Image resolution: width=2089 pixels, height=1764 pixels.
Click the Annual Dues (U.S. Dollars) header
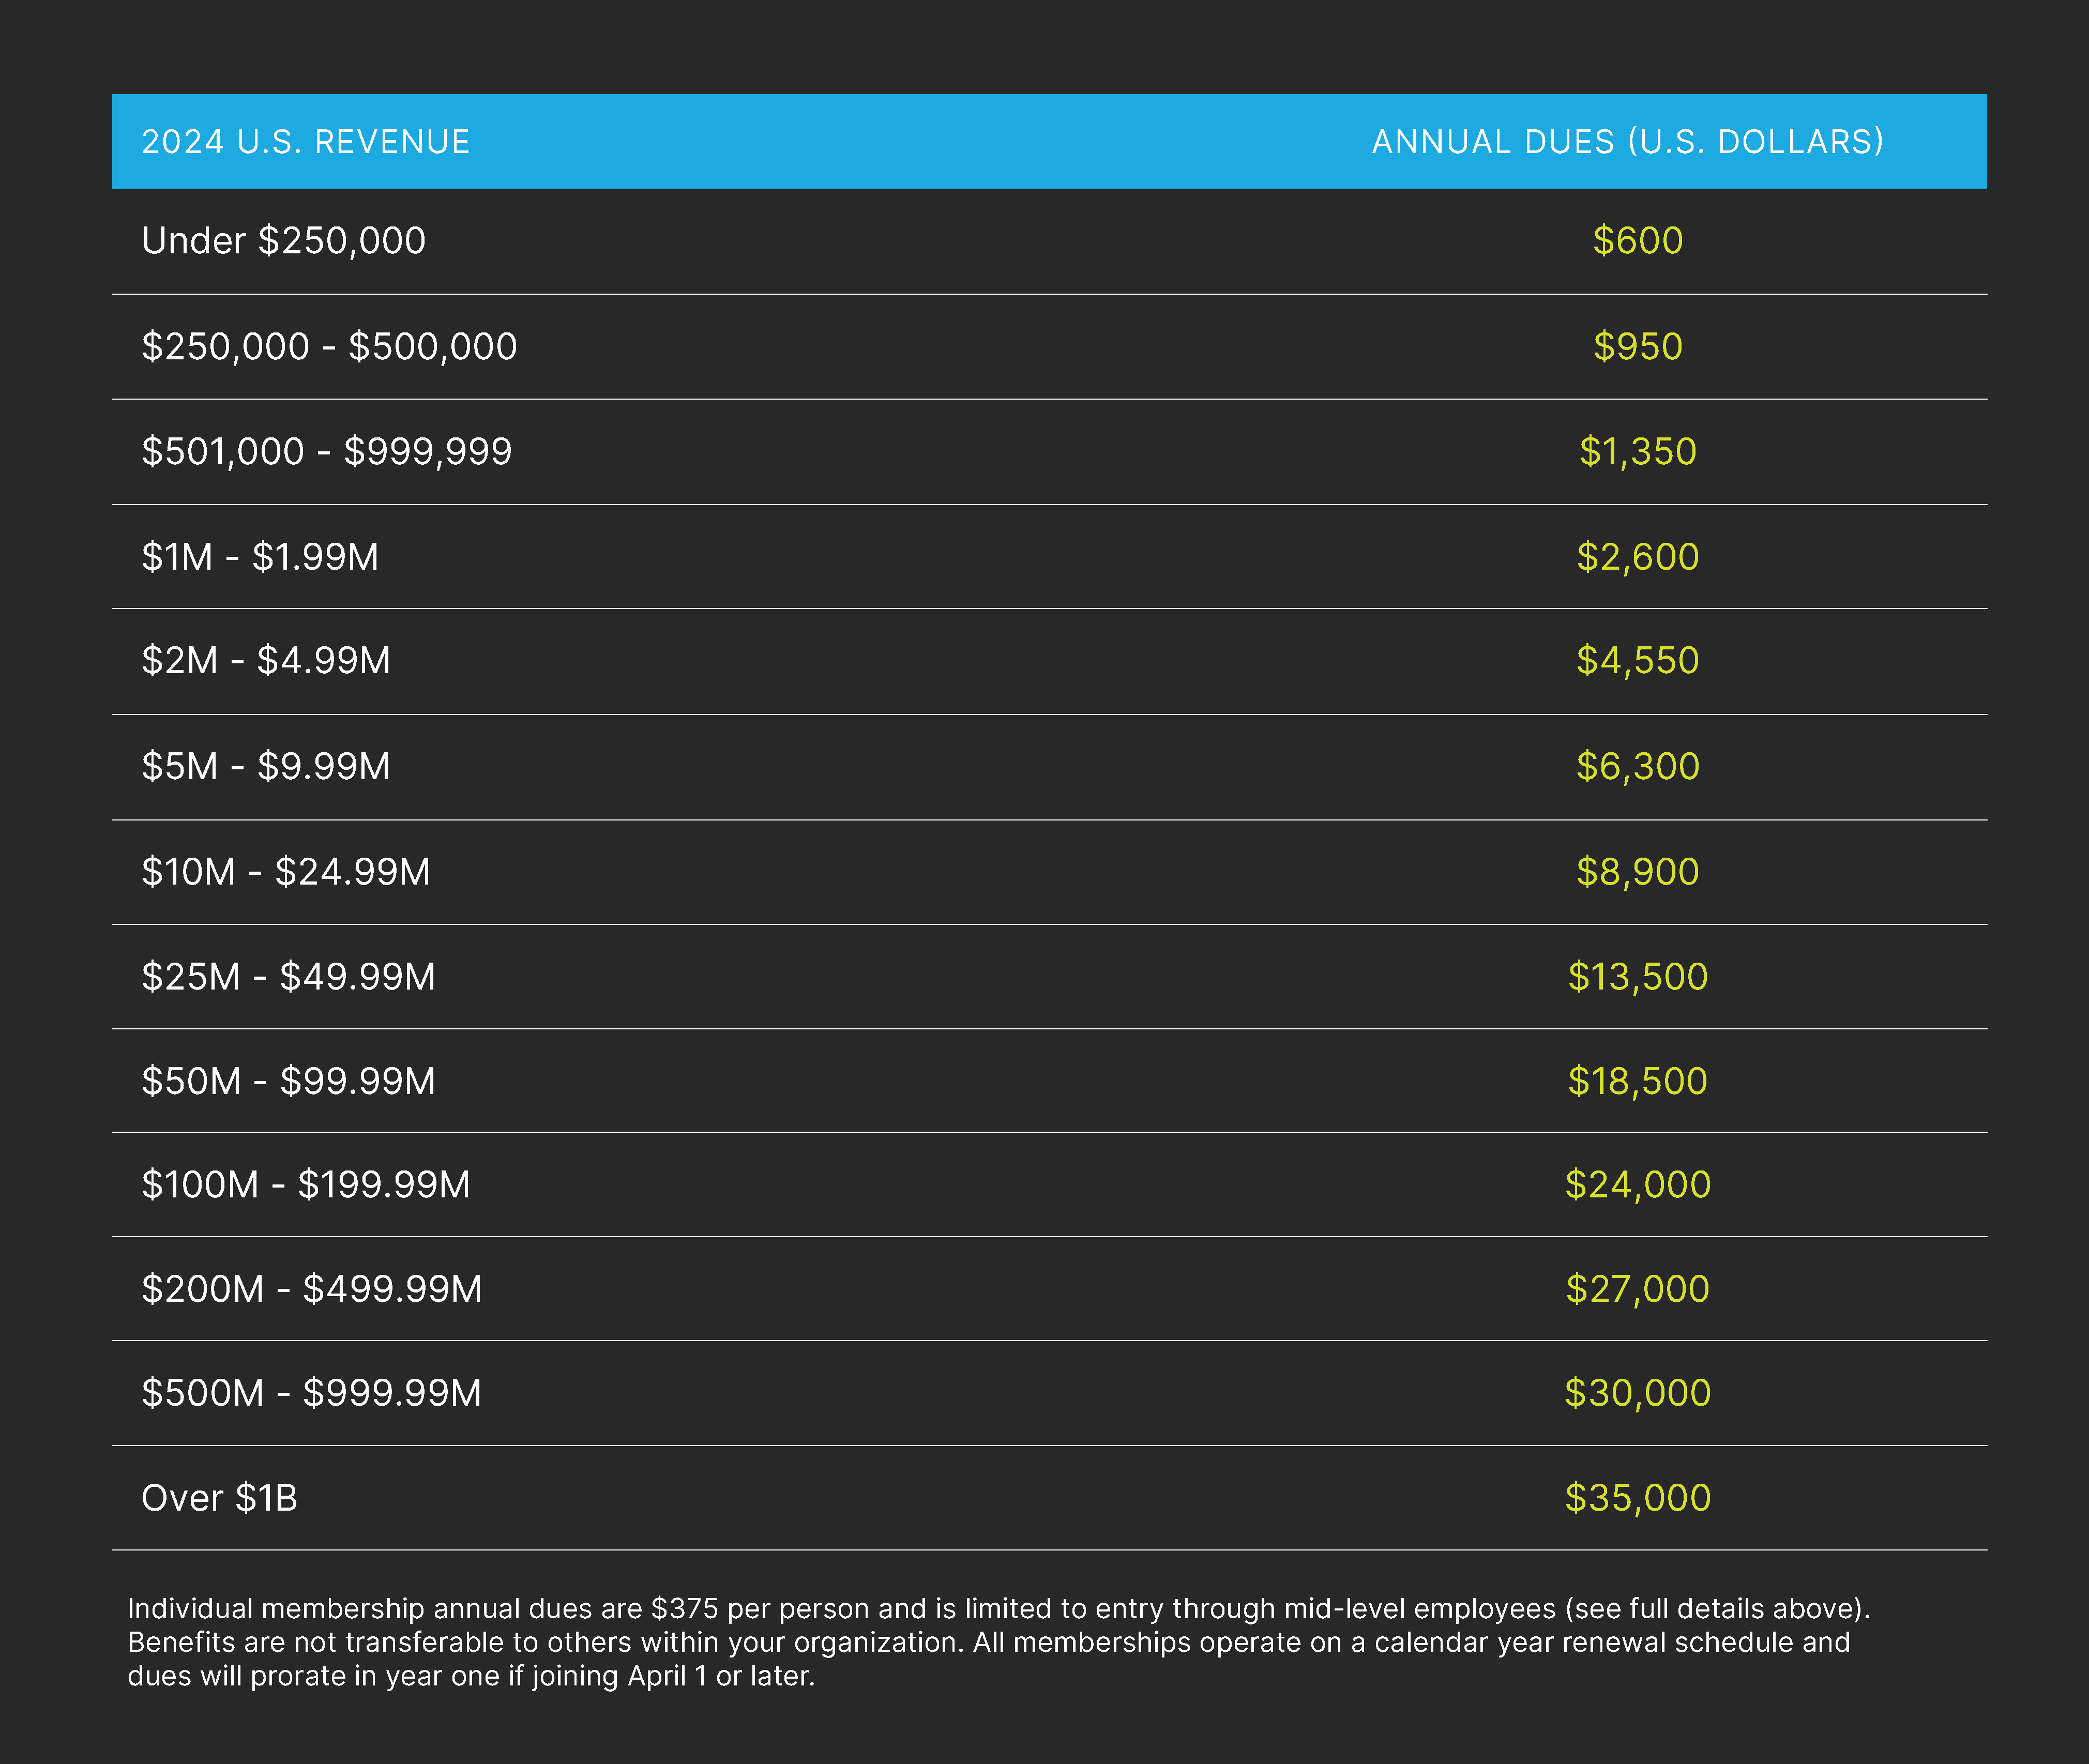point(1628,142)
